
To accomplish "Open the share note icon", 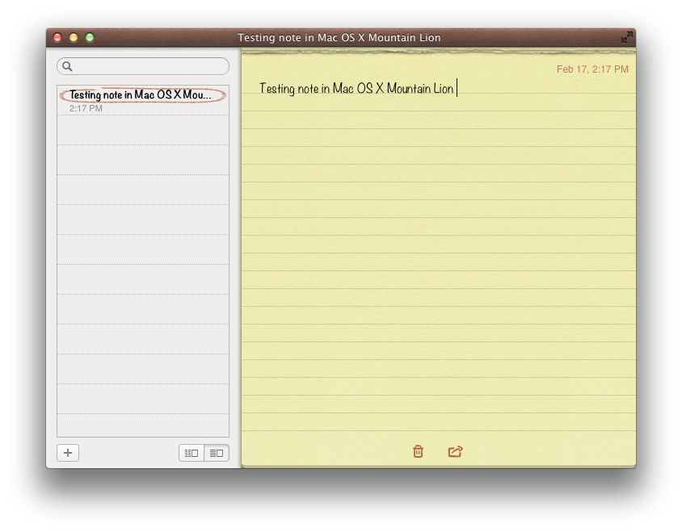I will [x=456, y=451].
